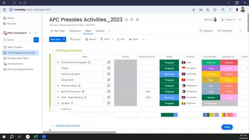The height and width of the screenshot is (140, 249).
Task: Click Stage summary color bar
Action: pyautogui.click(x=169, y=115)
